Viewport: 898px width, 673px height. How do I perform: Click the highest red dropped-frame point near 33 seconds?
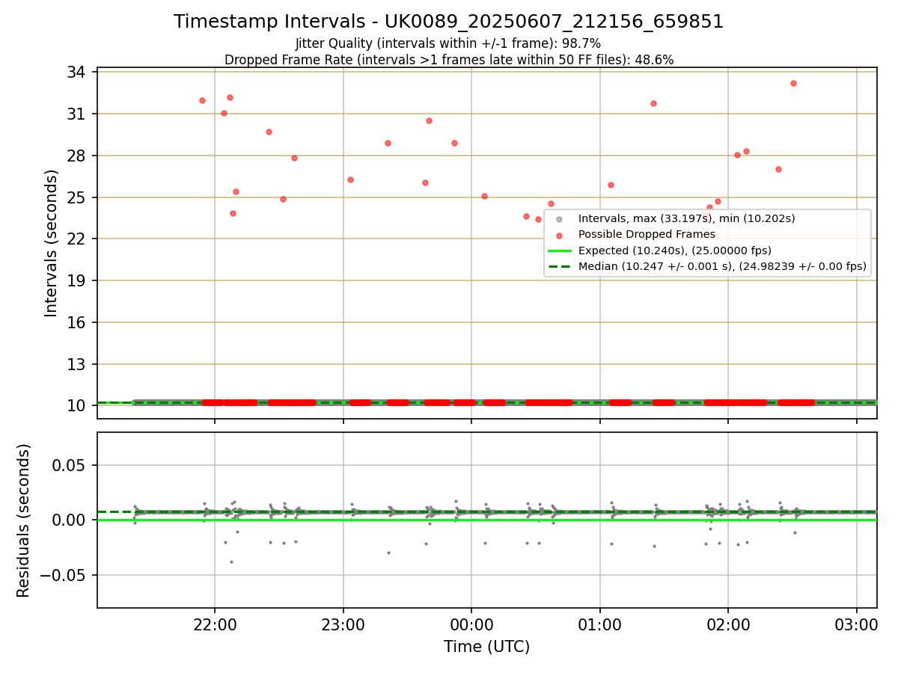[x=793, y=83]
